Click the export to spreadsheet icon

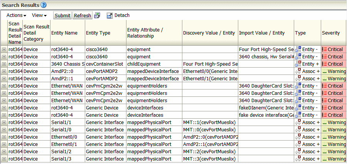click(x=97, y=15)
